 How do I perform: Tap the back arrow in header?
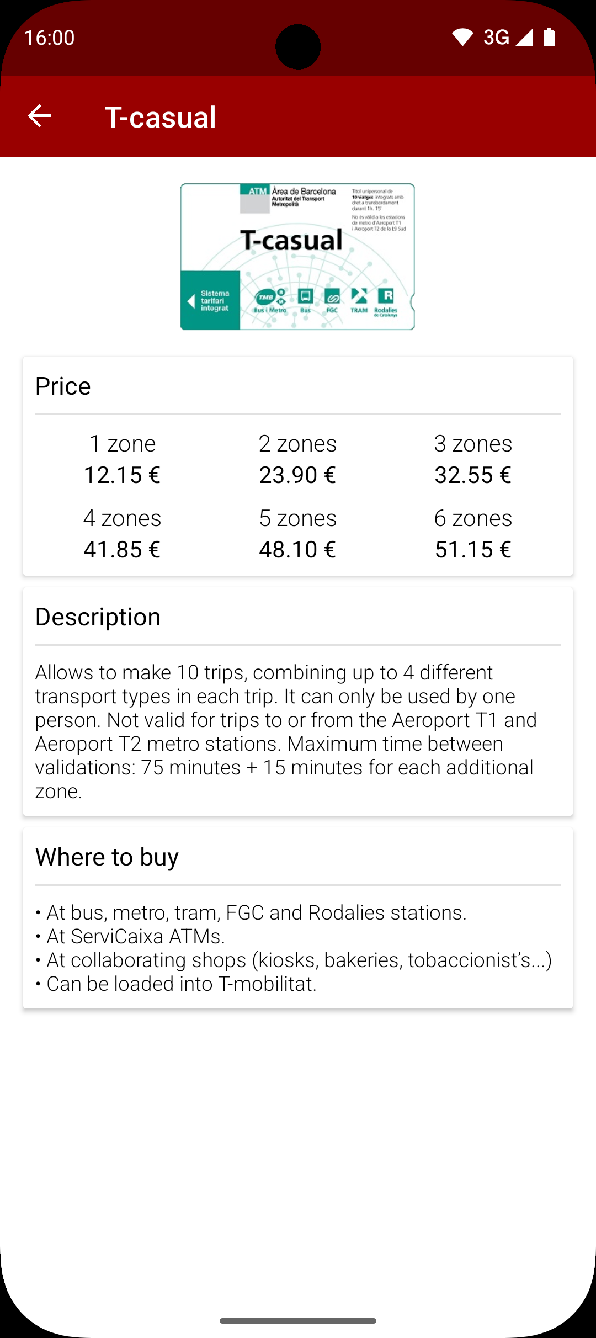(39, 116)
